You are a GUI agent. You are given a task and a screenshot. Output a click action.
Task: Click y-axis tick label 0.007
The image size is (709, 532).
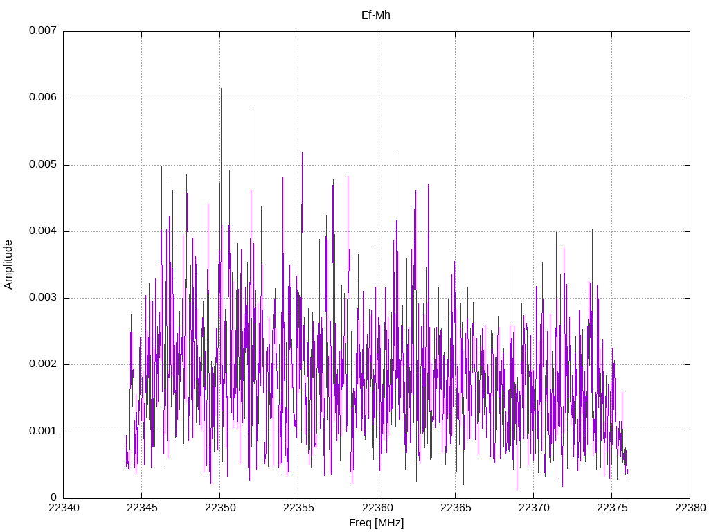(43, 30)
